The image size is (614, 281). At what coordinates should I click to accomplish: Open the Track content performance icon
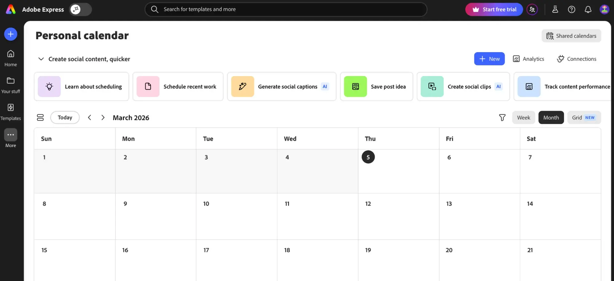pos(529,86)
